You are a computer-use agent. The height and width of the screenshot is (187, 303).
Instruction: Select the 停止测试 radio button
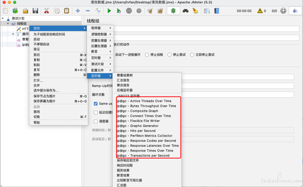[x=170, y=55]
